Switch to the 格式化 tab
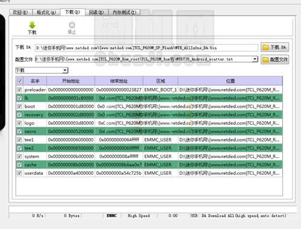 coord(46,13)
